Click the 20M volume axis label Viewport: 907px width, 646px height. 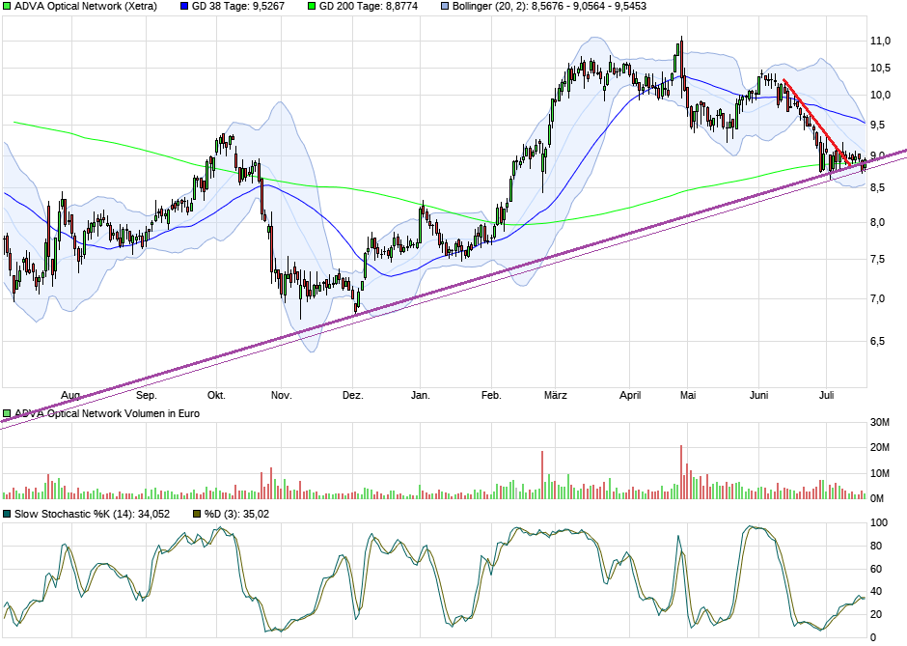tap(880, 447)
